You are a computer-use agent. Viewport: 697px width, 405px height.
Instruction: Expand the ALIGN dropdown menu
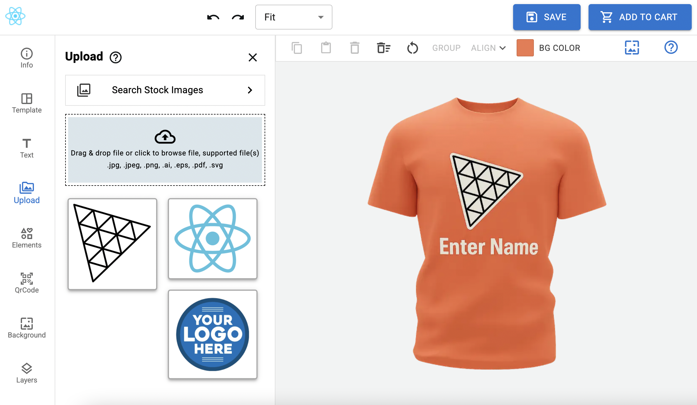pyautogui.click(x=488, y=48)
